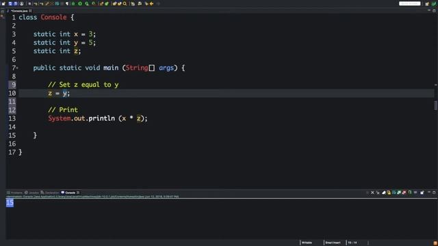Click the Save icon in toolbar
This screenshot has width=438, height=246.
(x=10, y=3)
